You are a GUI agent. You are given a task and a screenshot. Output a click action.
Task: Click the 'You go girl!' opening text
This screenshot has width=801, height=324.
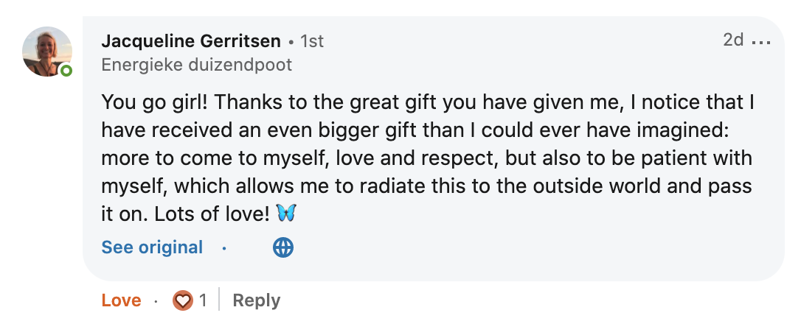tap(155, 102)
